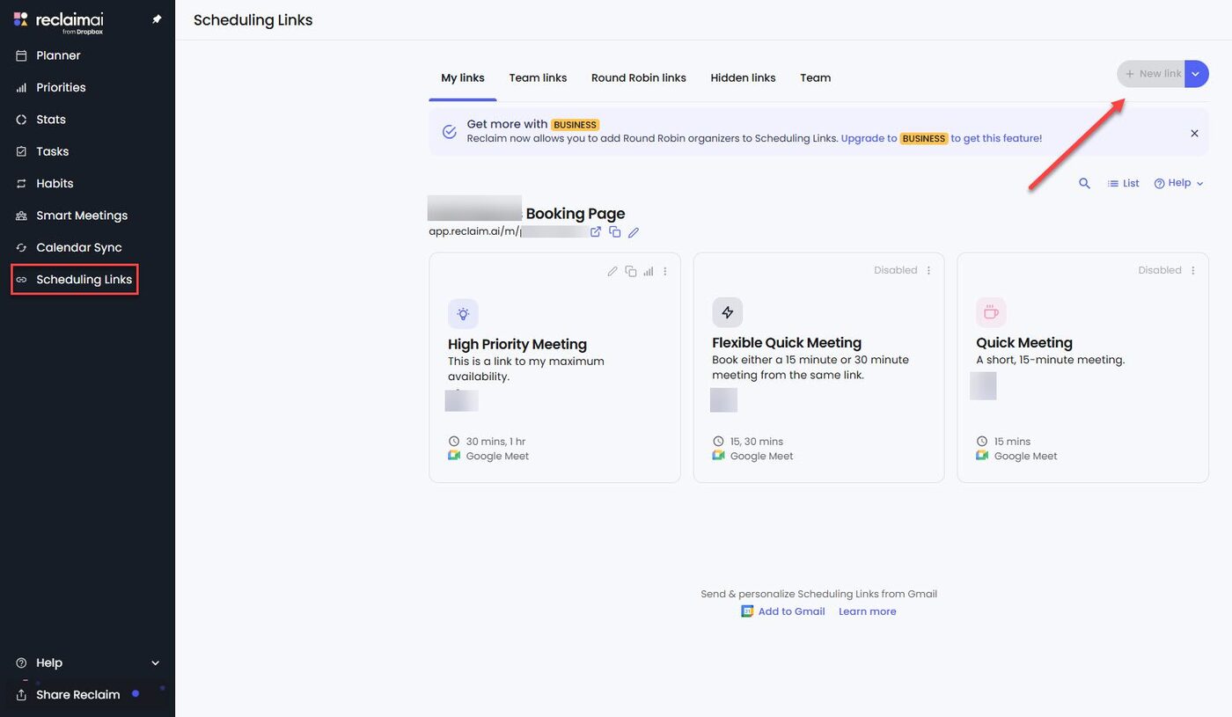View analytics for High Priority Meeting
1232x717 pixels.
point(649,271)
